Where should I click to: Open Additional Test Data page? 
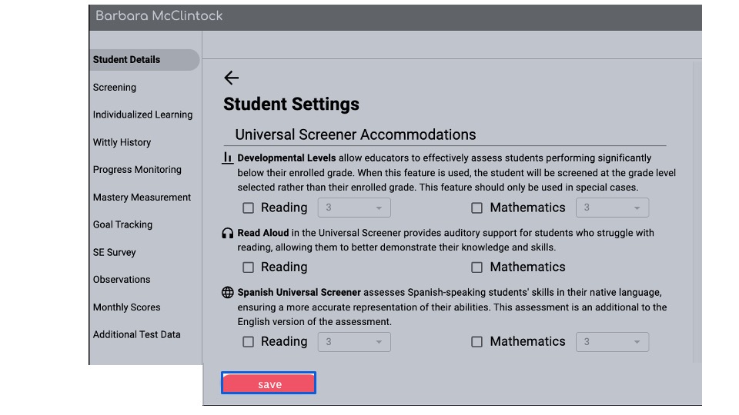point(136,334)
